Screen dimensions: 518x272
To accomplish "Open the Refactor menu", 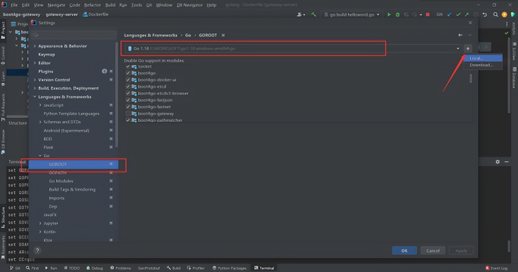I will point(92,5).
